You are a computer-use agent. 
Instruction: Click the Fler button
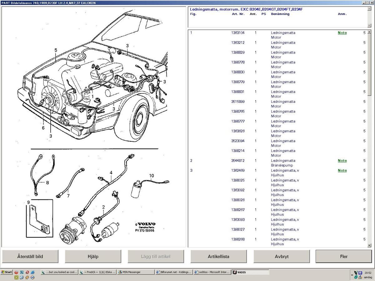344,256
